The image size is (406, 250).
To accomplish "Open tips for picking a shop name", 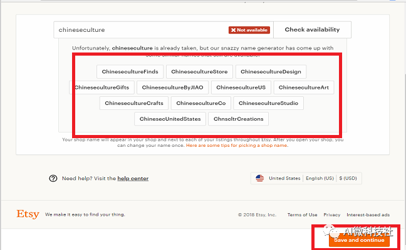I will pyautogui.click(x=237, y=146).
